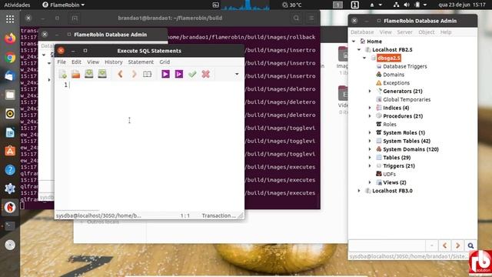Open Object menu in right FlameRobin window
This screenshot has width=492, height=277.
[427, 32]
